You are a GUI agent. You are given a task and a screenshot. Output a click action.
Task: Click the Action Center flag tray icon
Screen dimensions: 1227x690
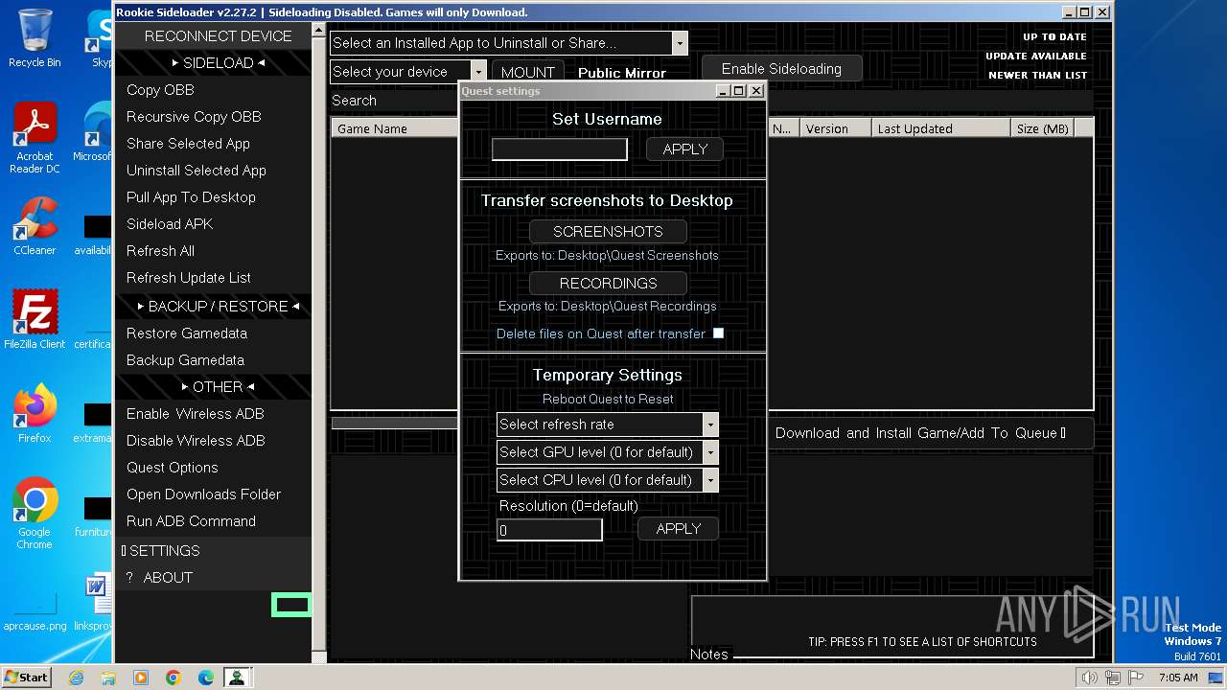(x=1137, y=678)
